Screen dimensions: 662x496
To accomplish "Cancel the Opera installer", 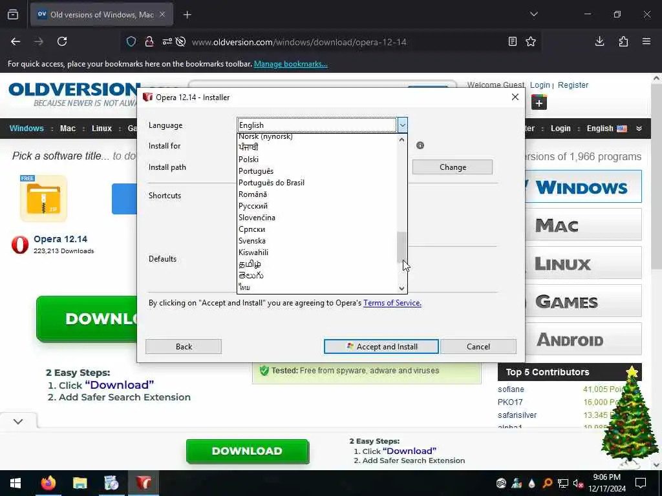I will click(478, 347).
